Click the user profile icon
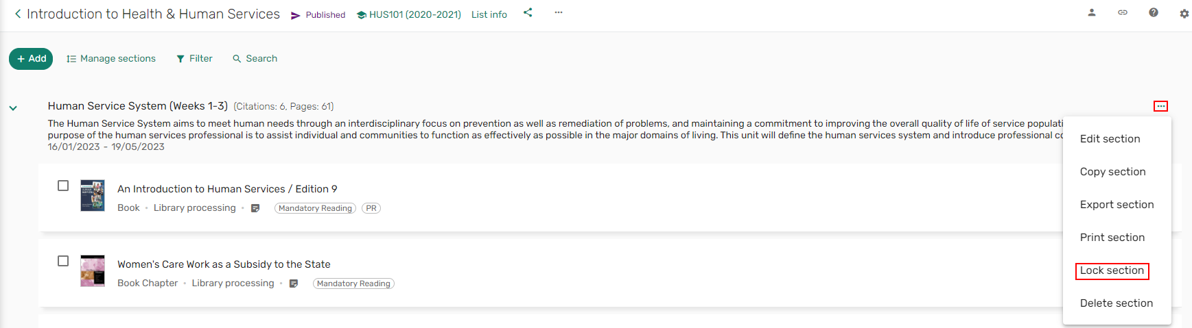Image resolution: width=1192 pixels, height=328 pixels. (x=1092, y=12)
